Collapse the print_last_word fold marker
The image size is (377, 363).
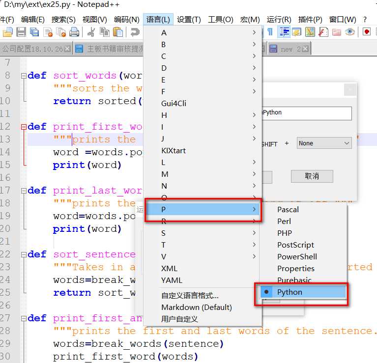[24, 191]
